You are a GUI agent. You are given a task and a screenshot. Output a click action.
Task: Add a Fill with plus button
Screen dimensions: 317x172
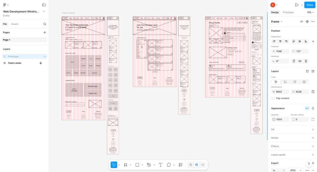pyautogui.click(x=313, y=130)
